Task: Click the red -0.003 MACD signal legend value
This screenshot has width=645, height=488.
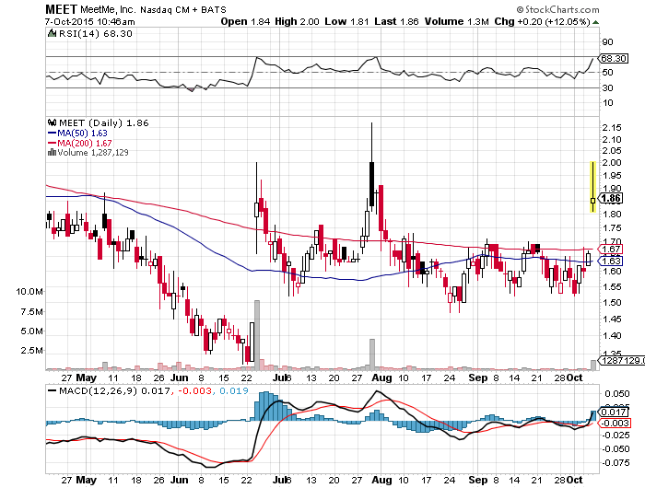Action: coord(193,391)
